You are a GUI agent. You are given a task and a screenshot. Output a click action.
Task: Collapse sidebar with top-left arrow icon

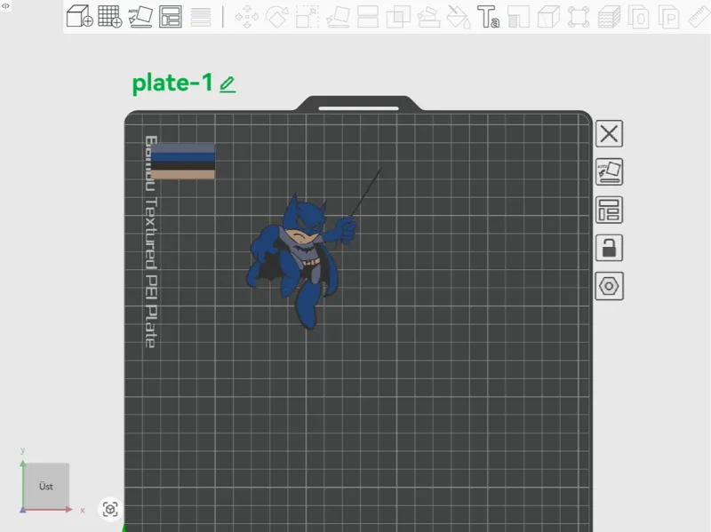pos(5,5)
